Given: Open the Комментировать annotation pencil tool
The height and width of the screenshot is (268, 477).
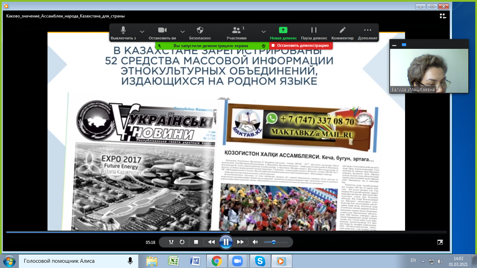Looking at the screenshot, I should pos(343,33).
